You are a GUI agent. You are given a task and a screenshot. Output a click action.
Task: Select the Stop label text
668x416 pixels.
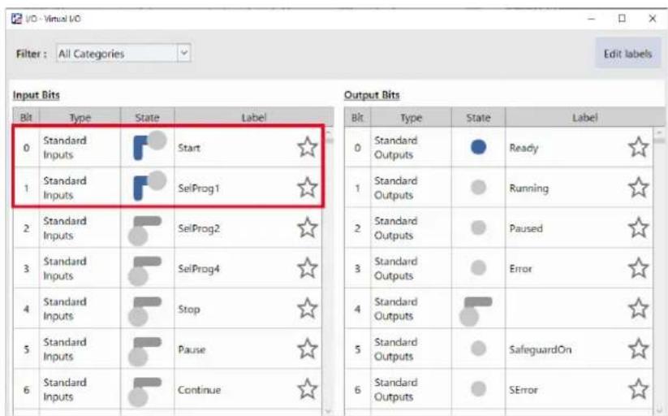tap(189, 309)
